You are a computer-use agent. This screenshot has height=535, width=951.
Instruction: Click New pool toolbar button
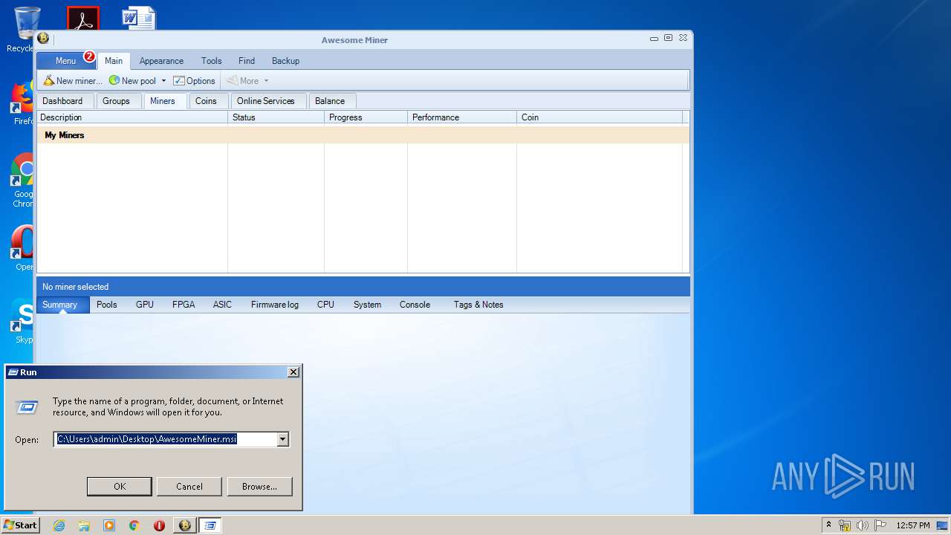(133, 81)
